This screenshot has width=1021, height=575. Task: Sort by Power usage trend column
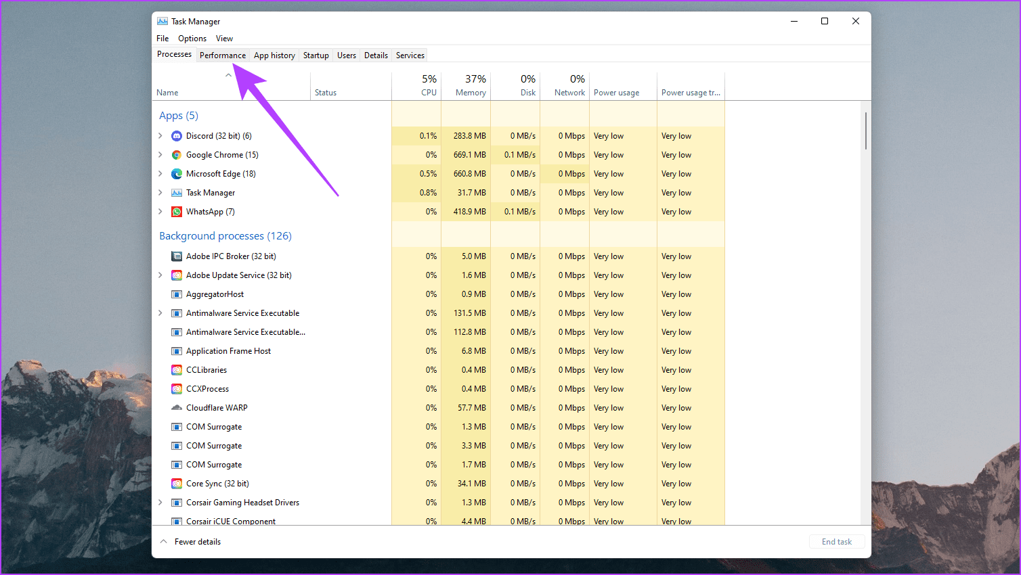[691, 87]
